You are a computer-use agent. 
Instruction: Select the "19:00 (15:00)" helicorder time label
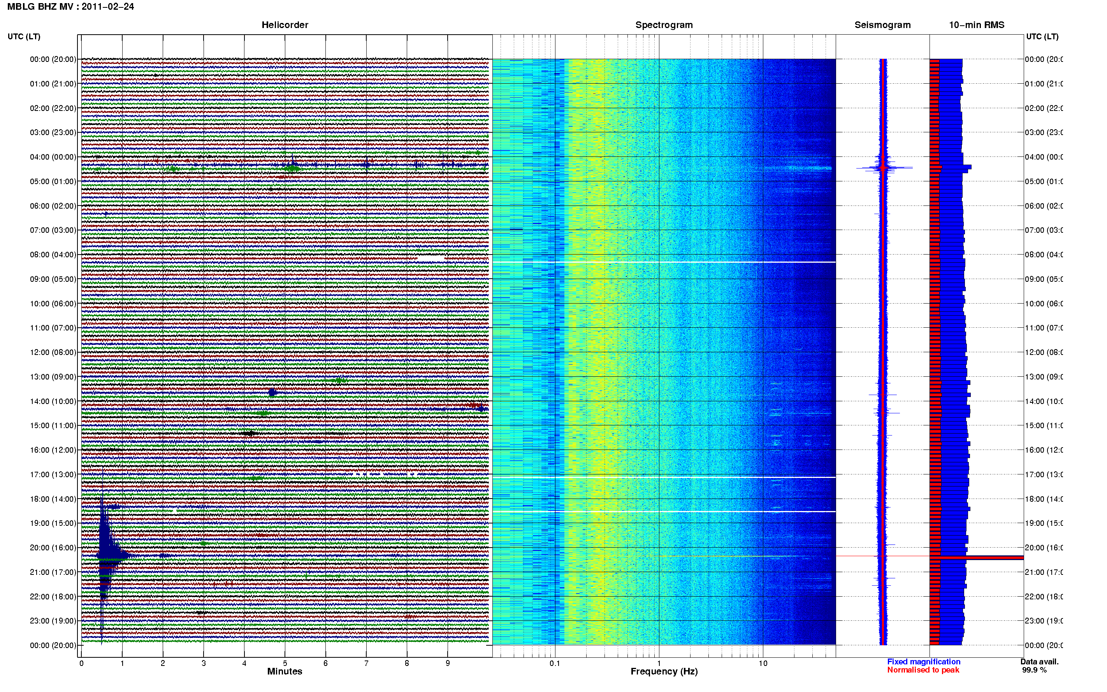click(x=53, y=523)
